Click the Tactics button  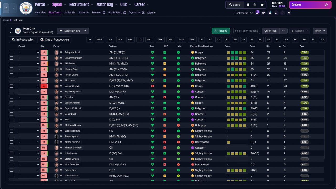pos(220,31)
